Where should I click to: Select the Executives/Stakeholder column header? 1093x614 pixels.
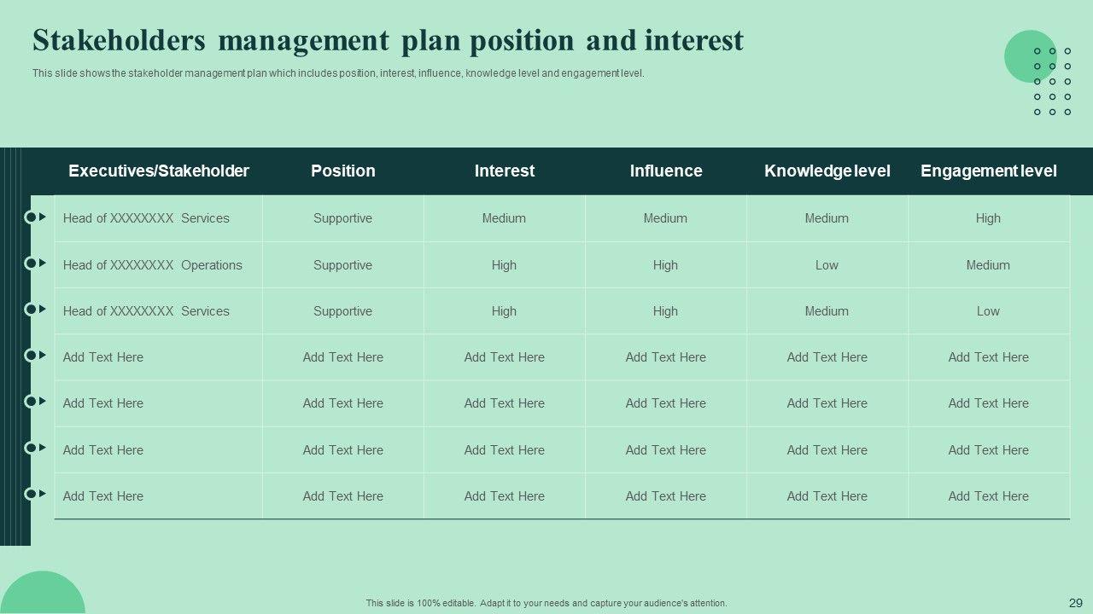[x=159, y=171]
